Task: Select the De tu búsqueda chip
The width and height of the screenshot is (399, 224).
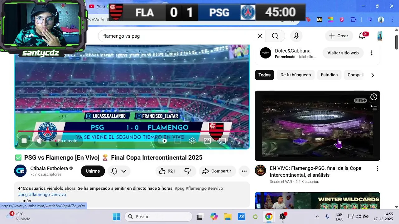Action: [x=296, y=75]
